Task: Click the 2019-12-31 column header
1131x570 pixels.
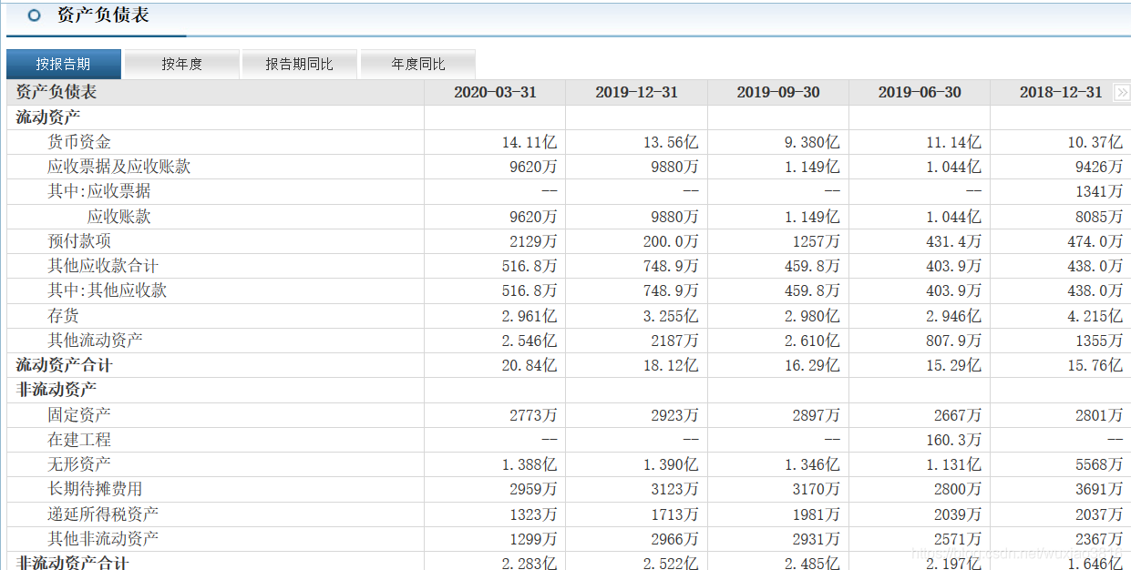Action: pyautogui.click(x=636, y=93)
